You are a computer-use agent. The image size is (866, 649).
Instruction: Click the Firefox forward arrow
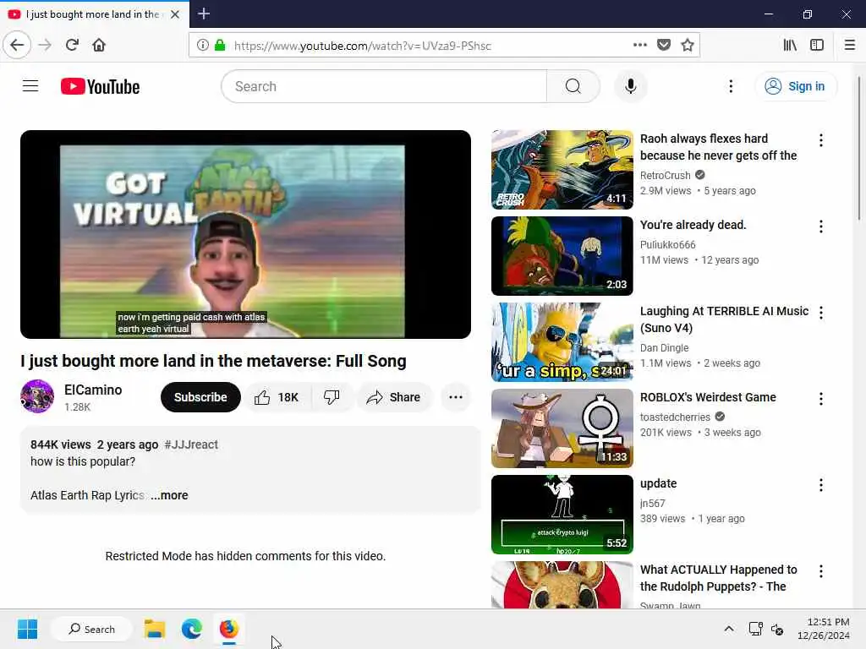pos(45,45)
